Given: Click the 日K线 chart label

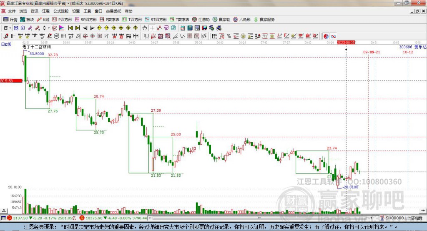Looking at the screenshot, I should 6,44.
